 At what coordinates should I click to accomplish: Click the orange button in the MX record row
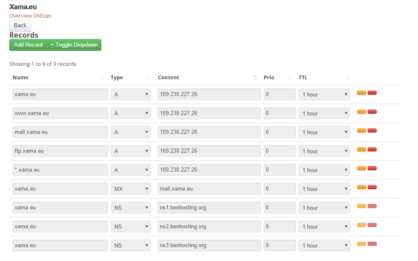(x=361, y=187)
